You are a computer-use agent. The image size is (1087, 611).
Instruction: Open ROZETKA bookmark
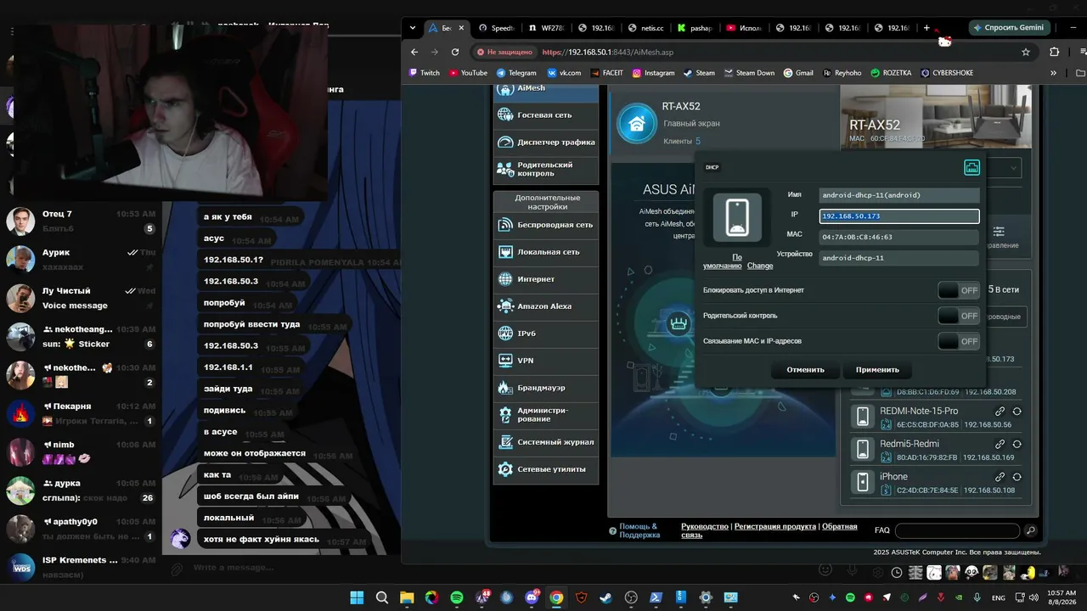(891, 73)
